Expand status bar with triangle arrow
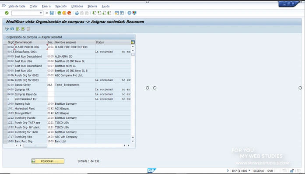The image size is (305, 174). [x=228, y=170]
